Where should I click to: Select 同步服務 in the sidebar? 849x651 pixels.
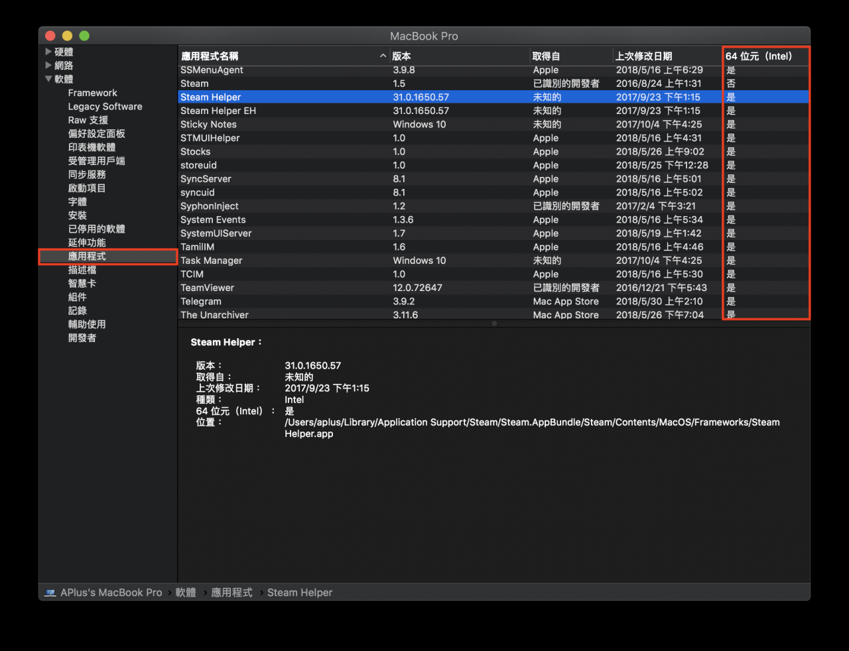pyautogui.click(x=87, y=174)
